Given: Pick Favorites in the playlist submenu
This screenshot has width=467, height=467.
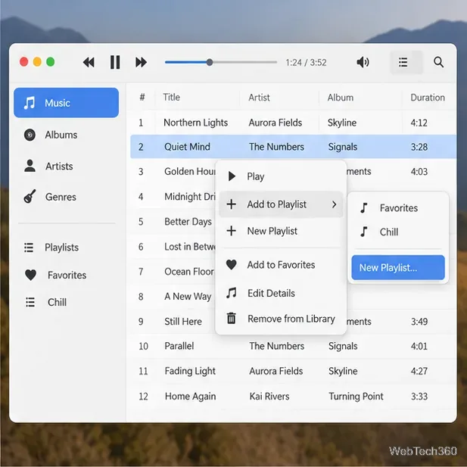Looking at the screenshot, I should pyautogui.click(x=398, y=208).
